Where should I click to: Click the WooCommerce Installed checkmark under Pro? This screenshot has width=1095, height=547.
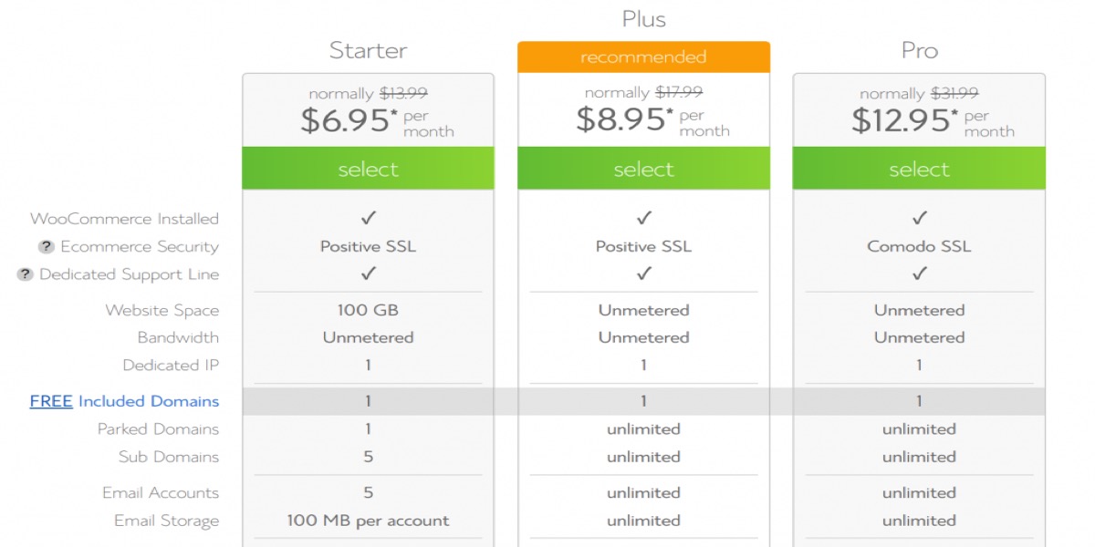[x=919, y=219]
